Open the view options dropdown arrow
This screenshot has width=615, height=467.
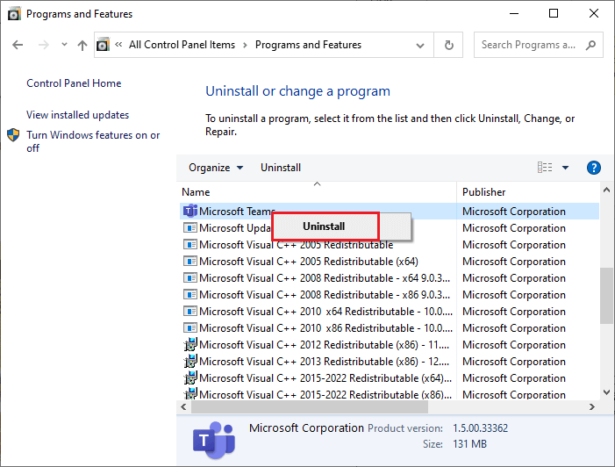(x=565, y=168)
